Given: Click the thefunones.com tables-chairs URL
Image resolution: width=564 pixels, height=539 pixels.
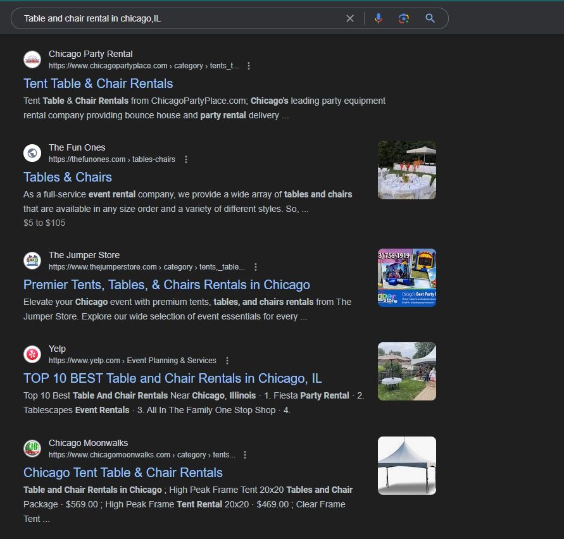Looking at the screenshot, I should [112, 159].
